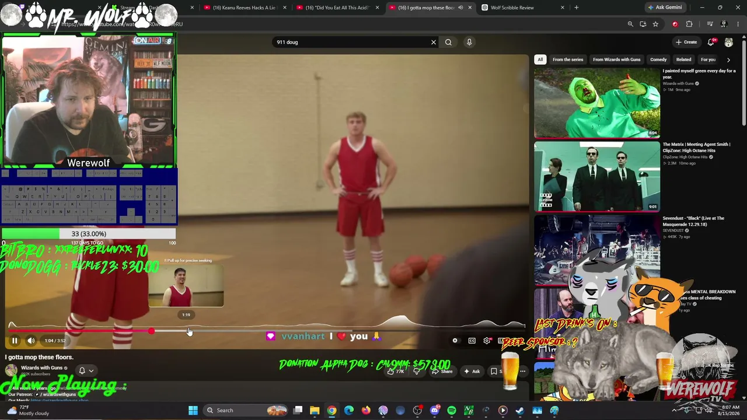Open Task View from the taskbar
Image resolution: width=747 pixels, height=420 pixels.
(x=298, y=410)
